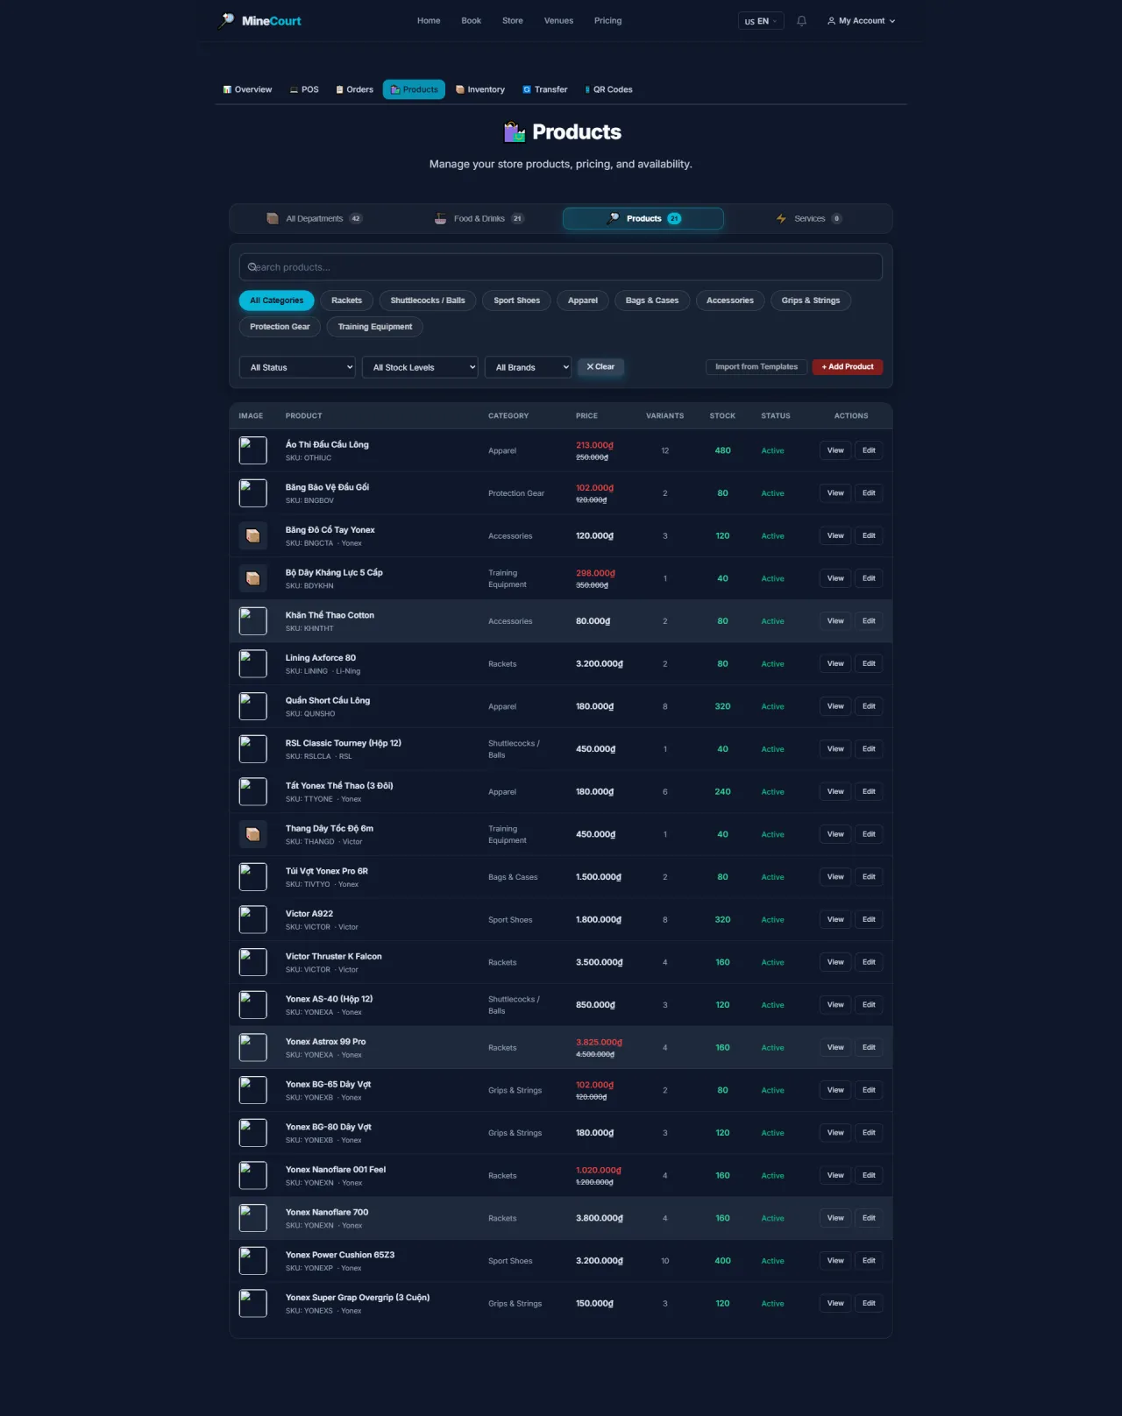Filter by Protection Gear category
Viewport: 1122px width, 1416px height.
click(280, 327)
